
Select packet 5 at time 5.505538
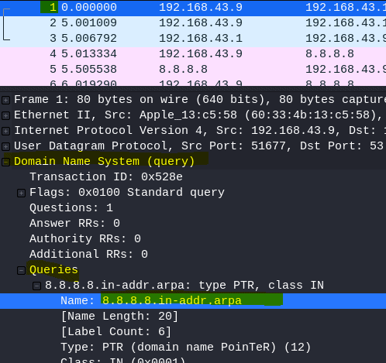tap(193, 70)
